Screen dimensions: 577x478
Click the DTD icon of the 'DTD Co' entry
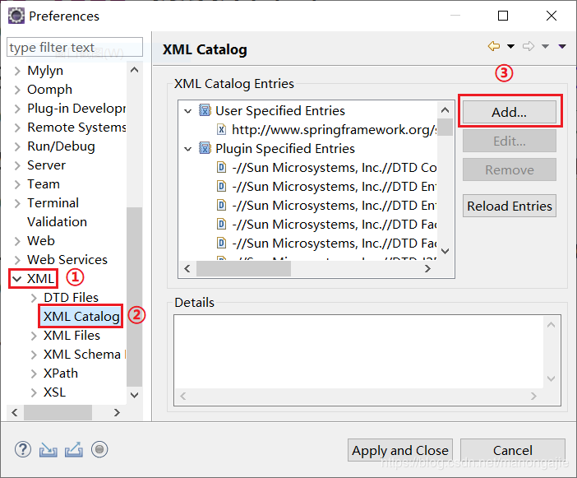pos(221,168)
